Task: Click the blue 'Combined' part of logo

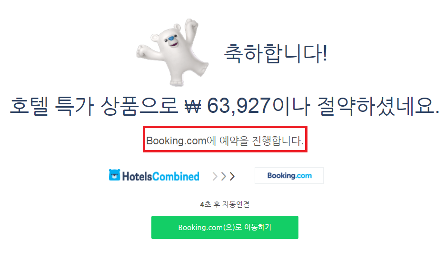Action: point(176,177)
